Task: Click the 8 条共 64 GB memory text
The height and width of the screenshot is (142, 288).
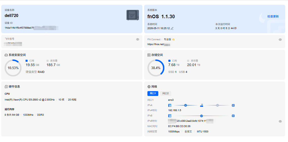Action: [x=12, y=115]
